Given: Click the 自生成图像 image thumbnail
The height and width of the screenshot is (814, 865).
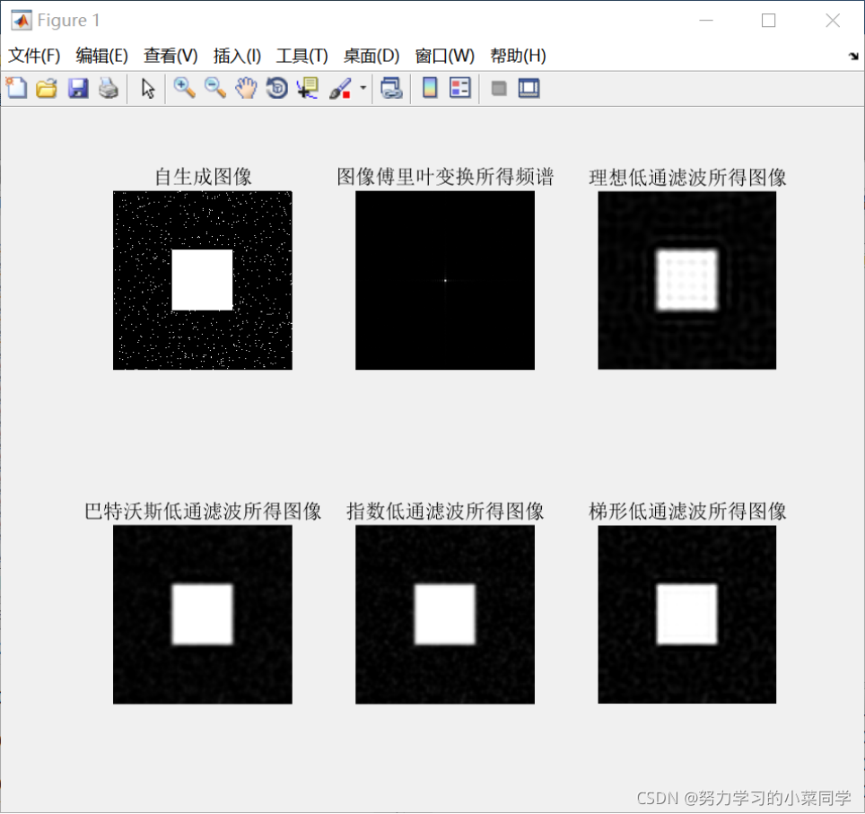Looking at the screenshot, I should [202, 279].
